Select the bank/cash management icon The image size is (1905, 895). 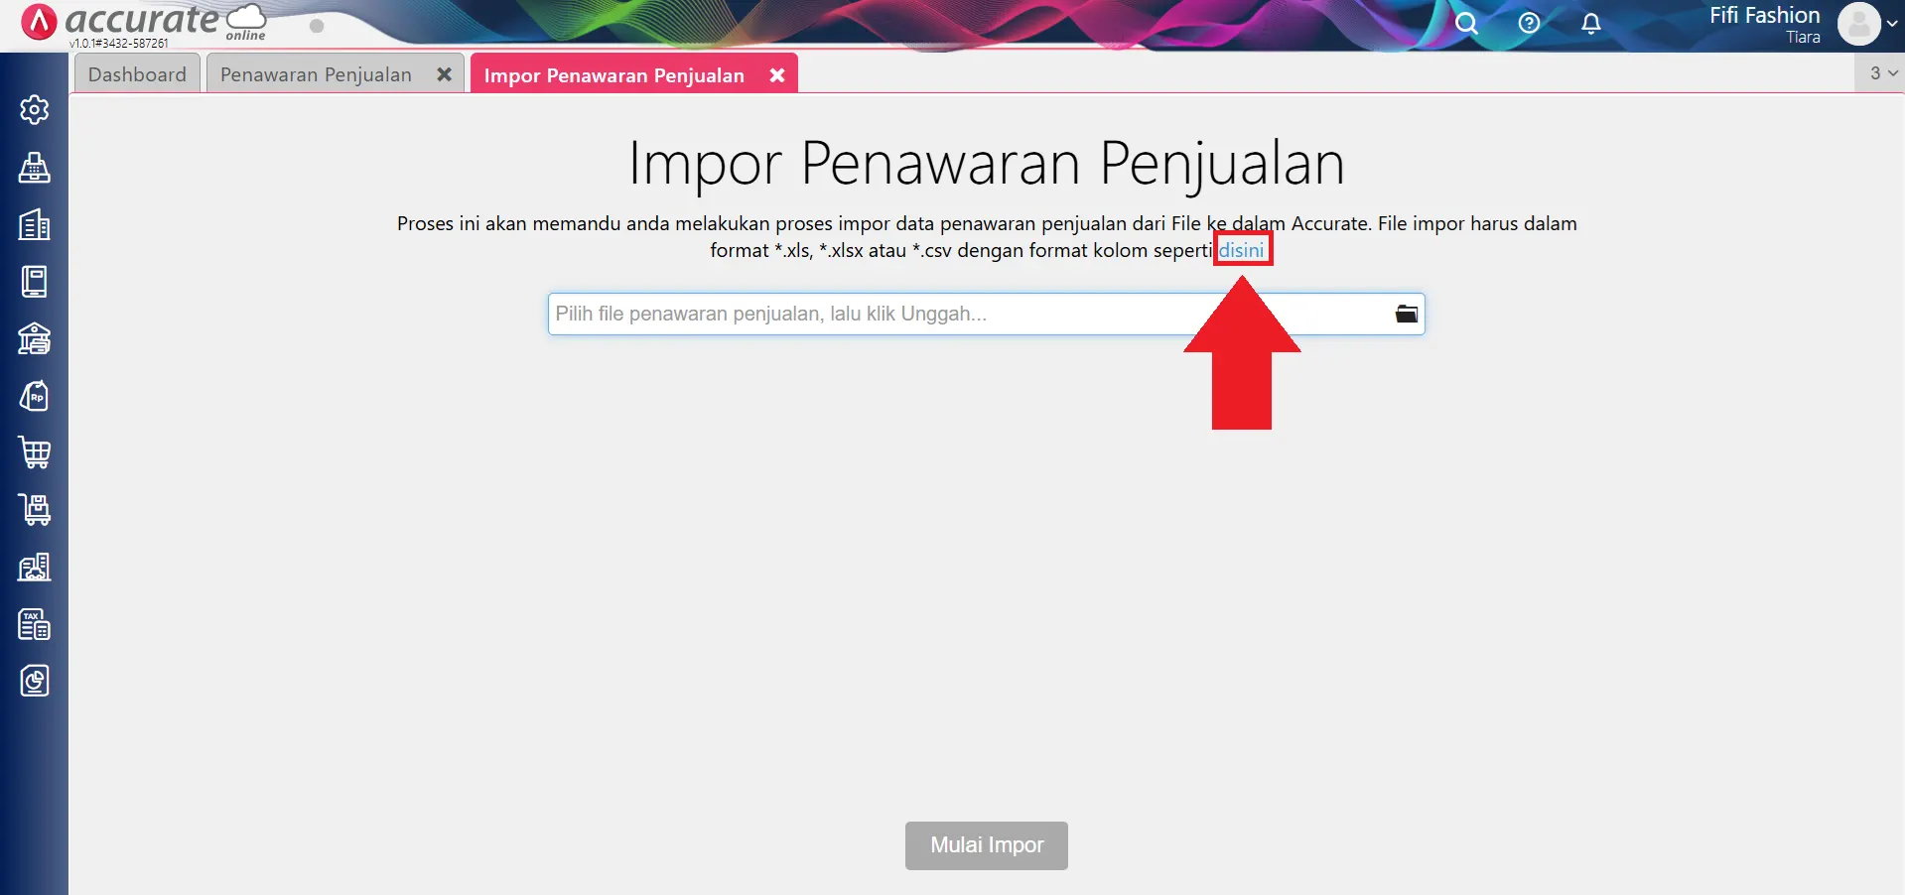[35, 339]
